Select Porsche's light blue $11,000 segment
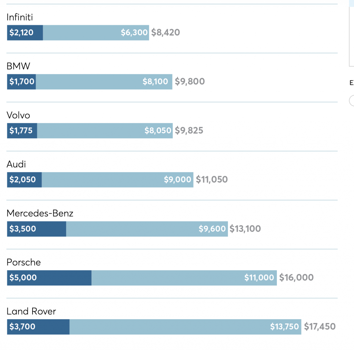354x350 pixels. [184, 278]
